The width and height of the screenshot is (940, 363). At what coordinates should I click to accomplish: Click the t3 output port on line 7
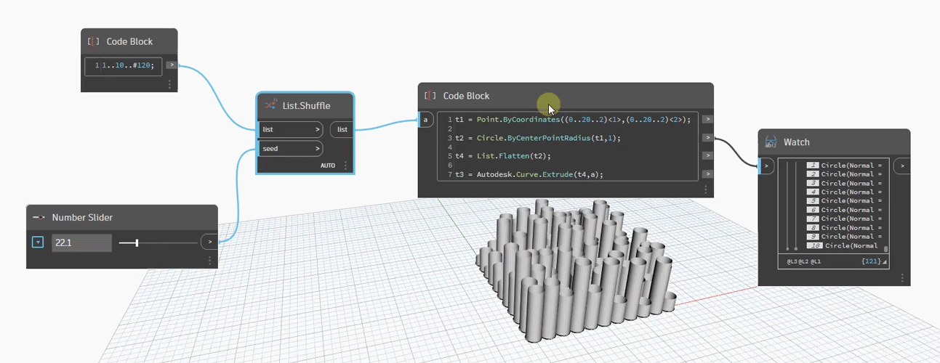[707, 174]
